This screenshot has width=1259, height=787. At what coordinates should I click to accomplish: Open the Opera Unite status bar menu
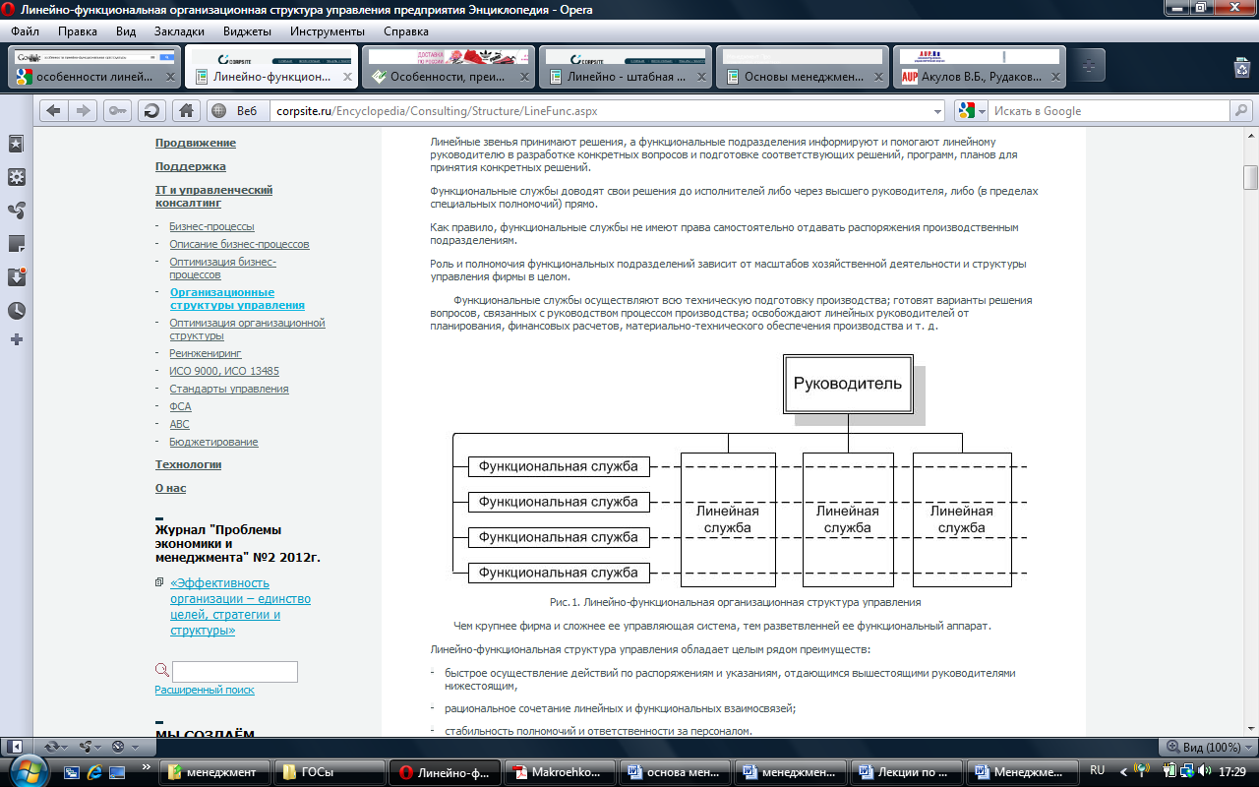tap(90, 747)
